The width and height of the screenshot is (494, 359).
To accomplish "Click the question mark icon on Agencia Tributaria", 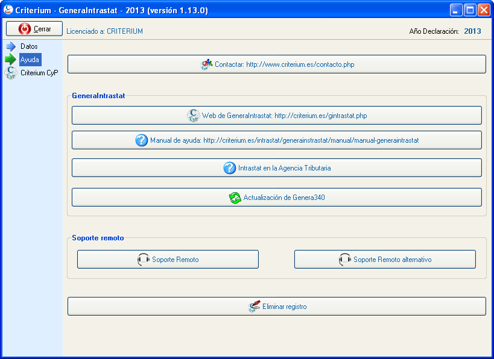I will tap(230, 168).
